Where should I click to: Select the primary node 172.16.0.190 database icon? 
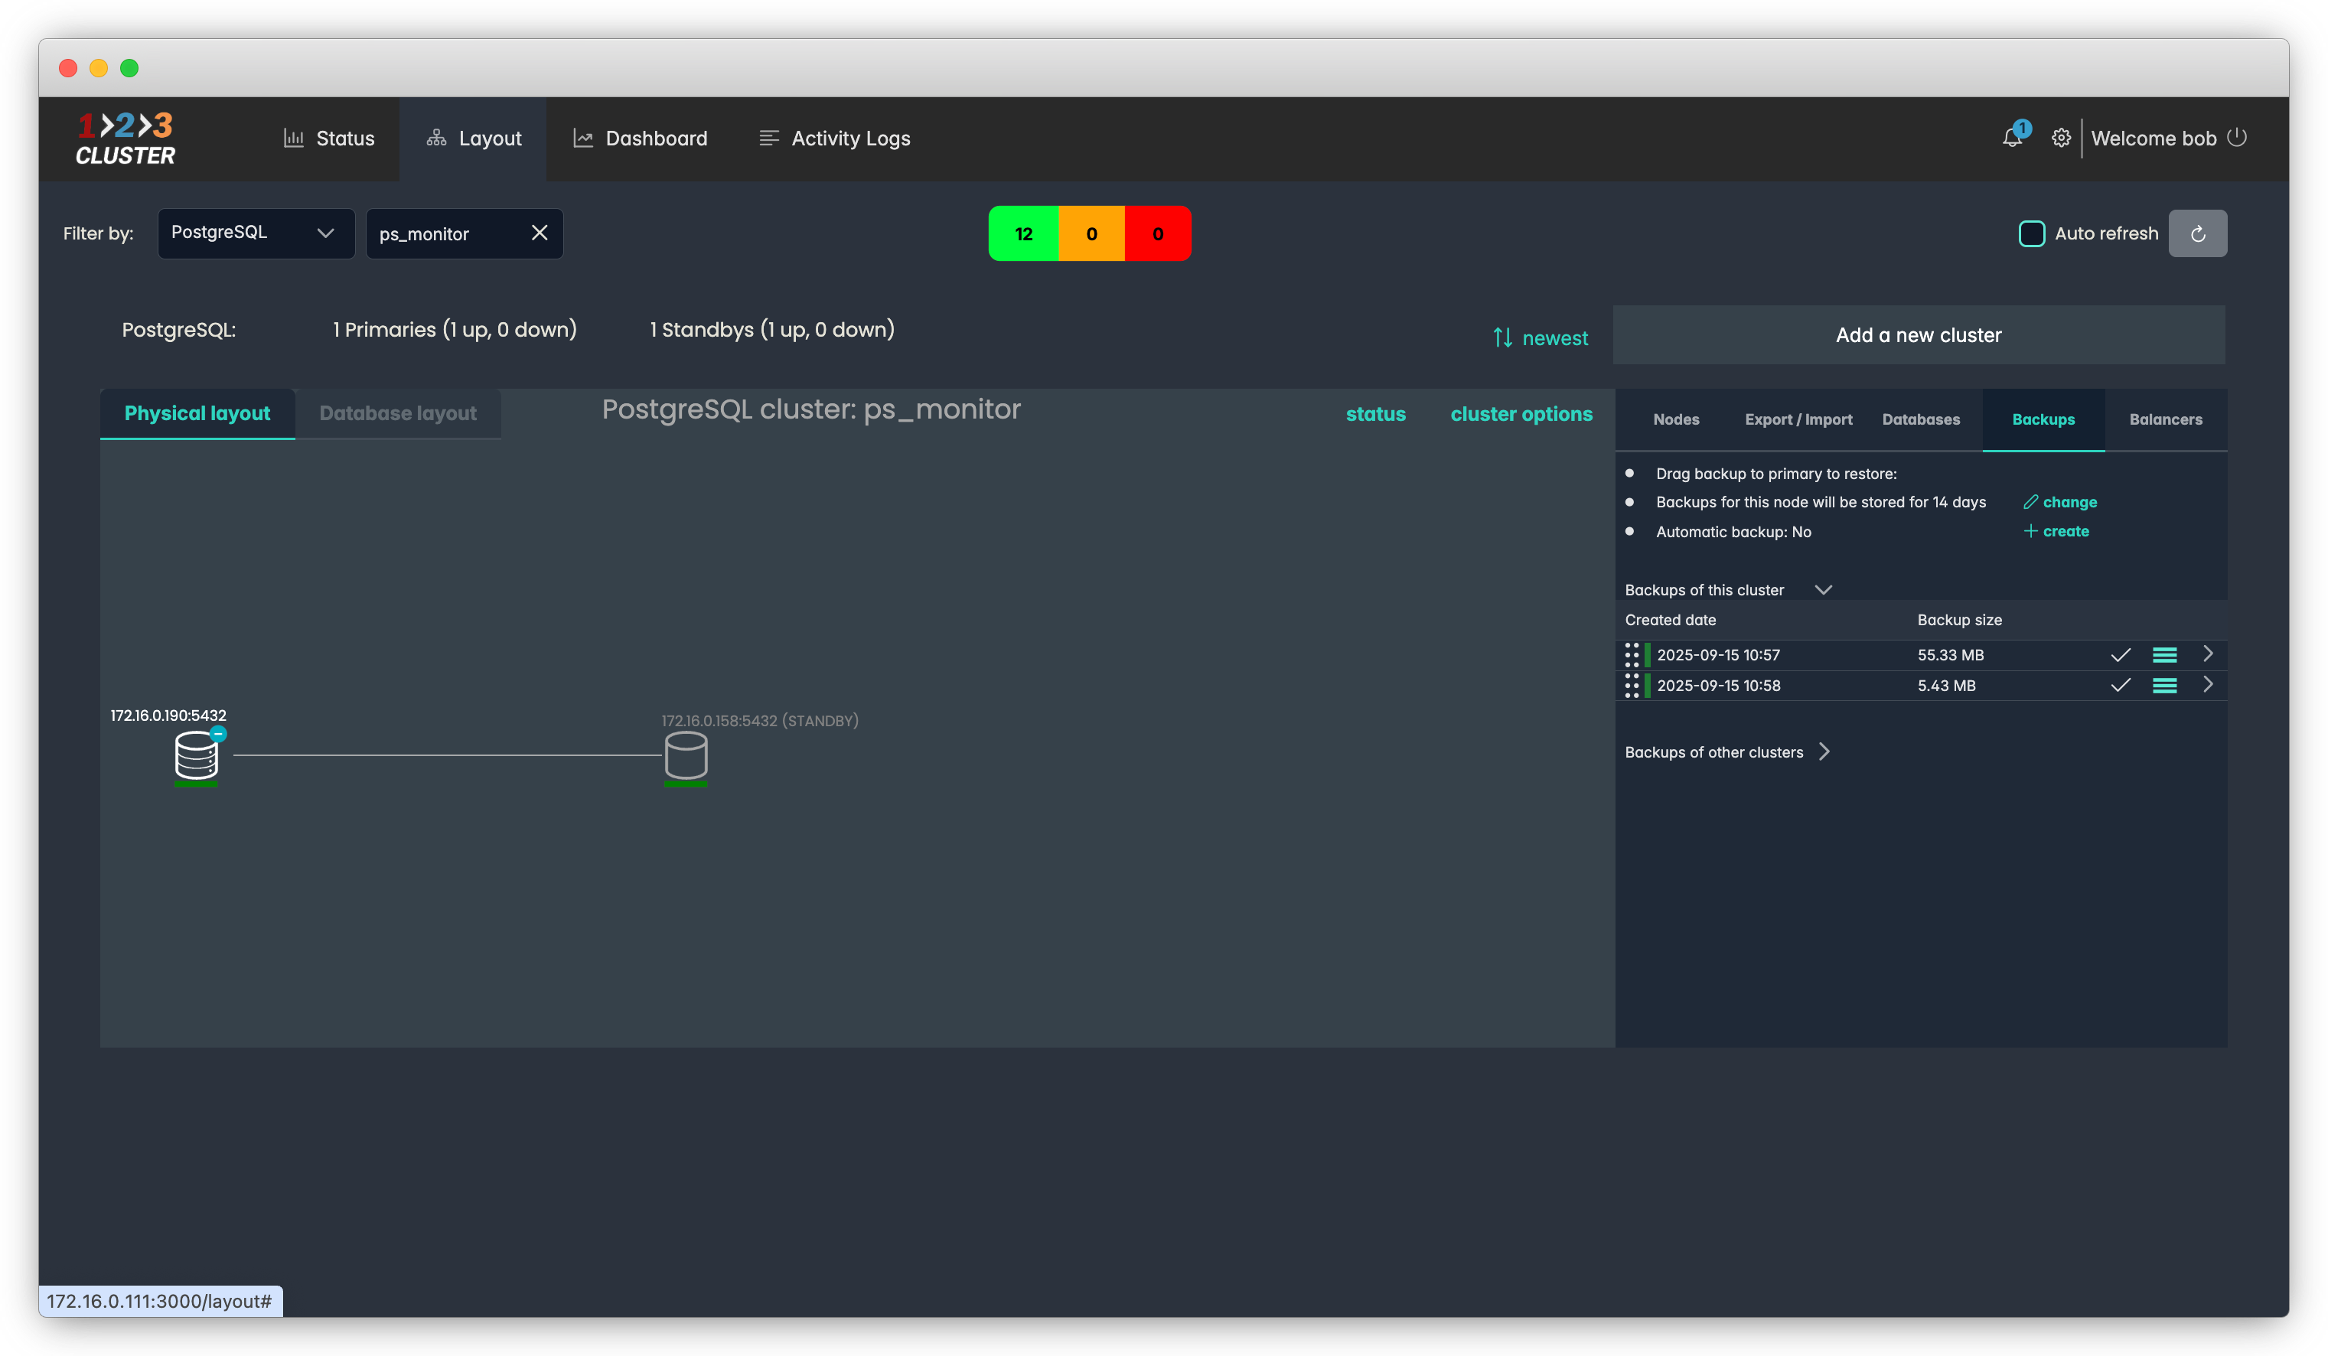coord(197,755)
